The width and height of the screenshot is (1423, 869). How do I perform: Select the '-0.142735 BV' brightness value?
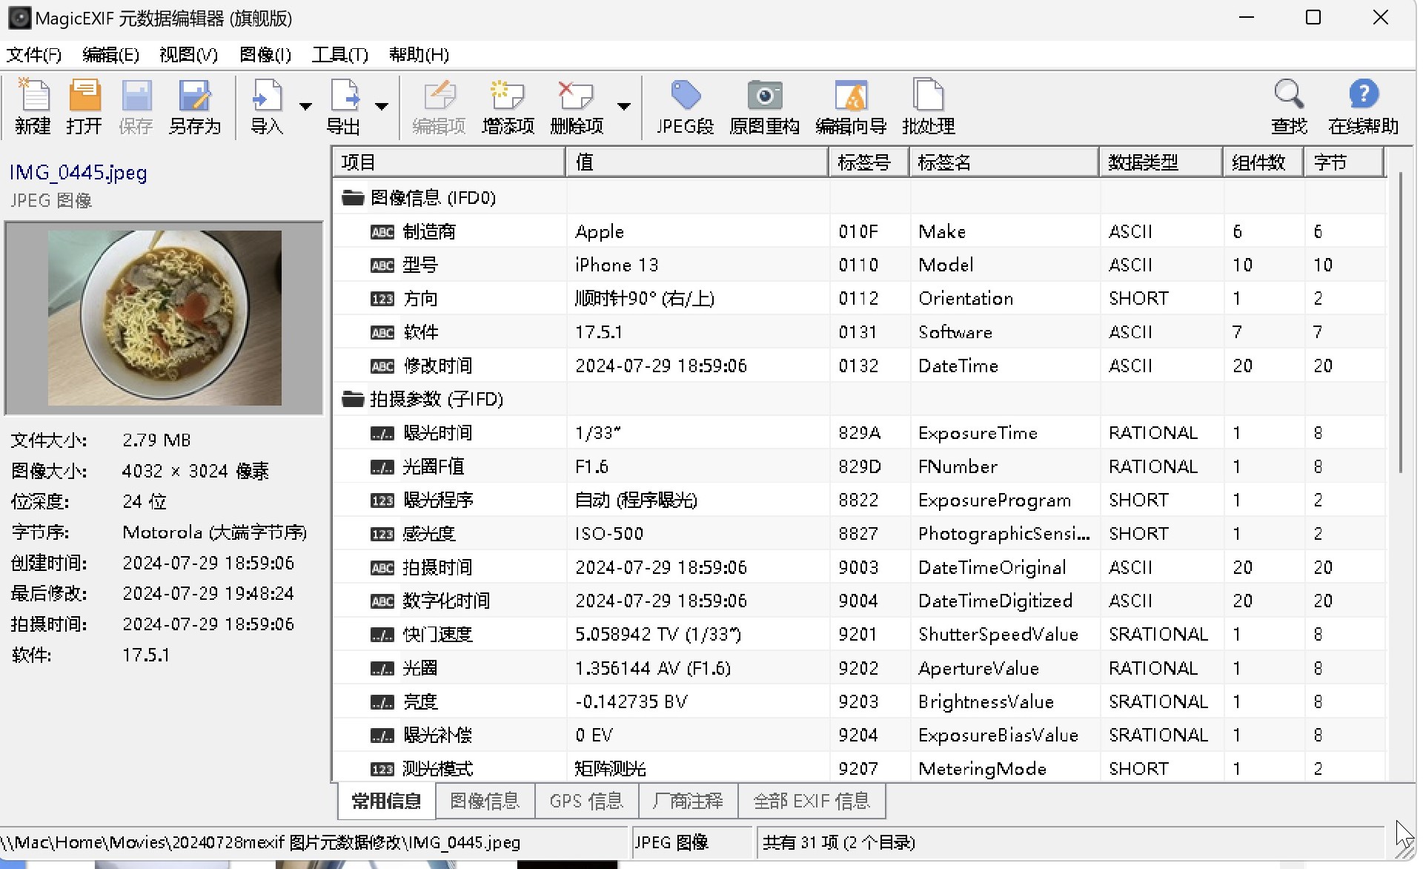[x=631, y=702]
